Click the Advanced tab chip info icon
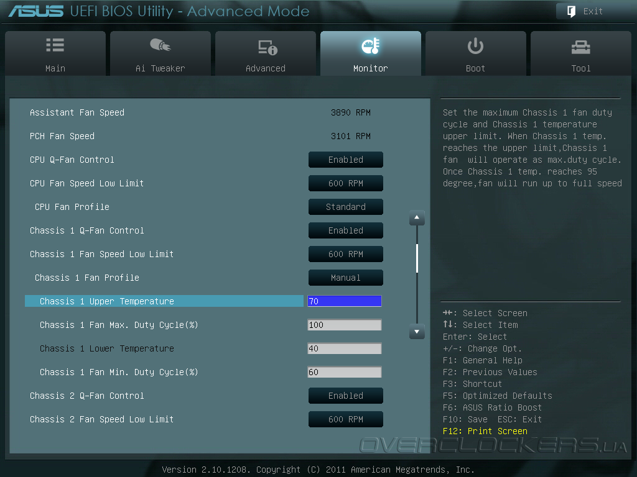Screen dimensions: 637x477 (267, 47)
